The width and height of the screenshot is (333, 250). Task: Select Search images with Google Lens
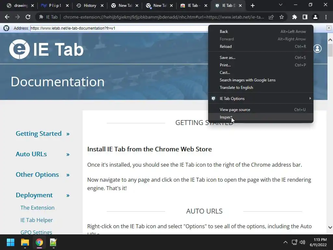(x=260, y=80)
